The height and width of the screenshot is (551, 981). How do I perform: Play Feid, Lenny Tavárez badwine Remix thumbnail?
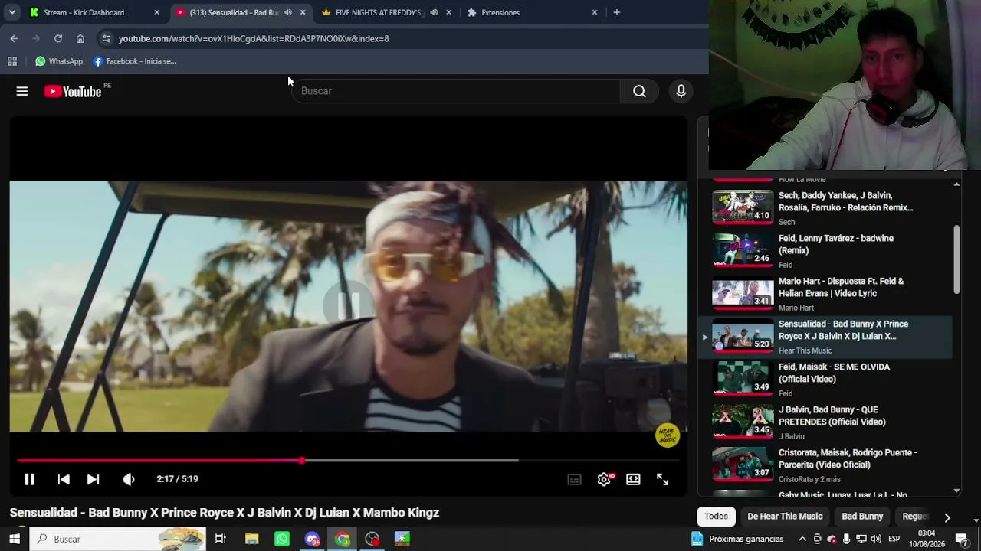pyautogui.click(x=743, y=249)
